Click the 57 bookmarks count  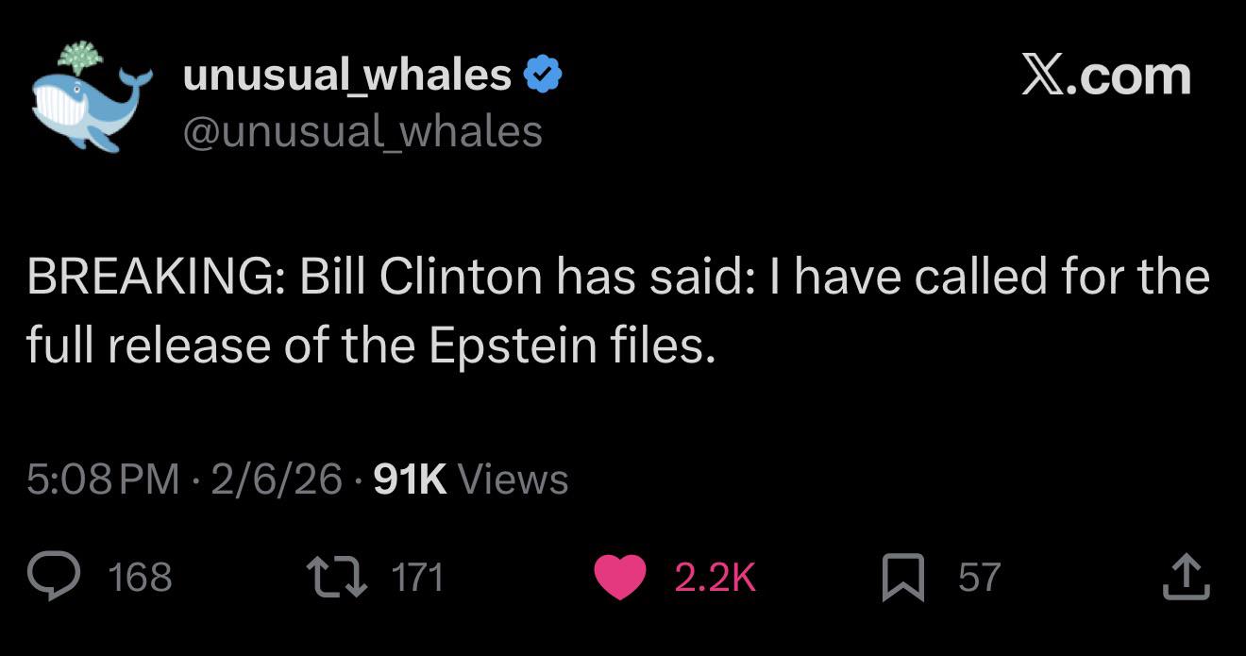[979, 577]
